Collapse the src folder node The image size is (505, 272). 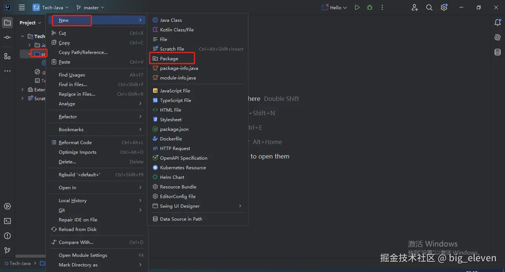pyautogui.click(x=30, y=54)
